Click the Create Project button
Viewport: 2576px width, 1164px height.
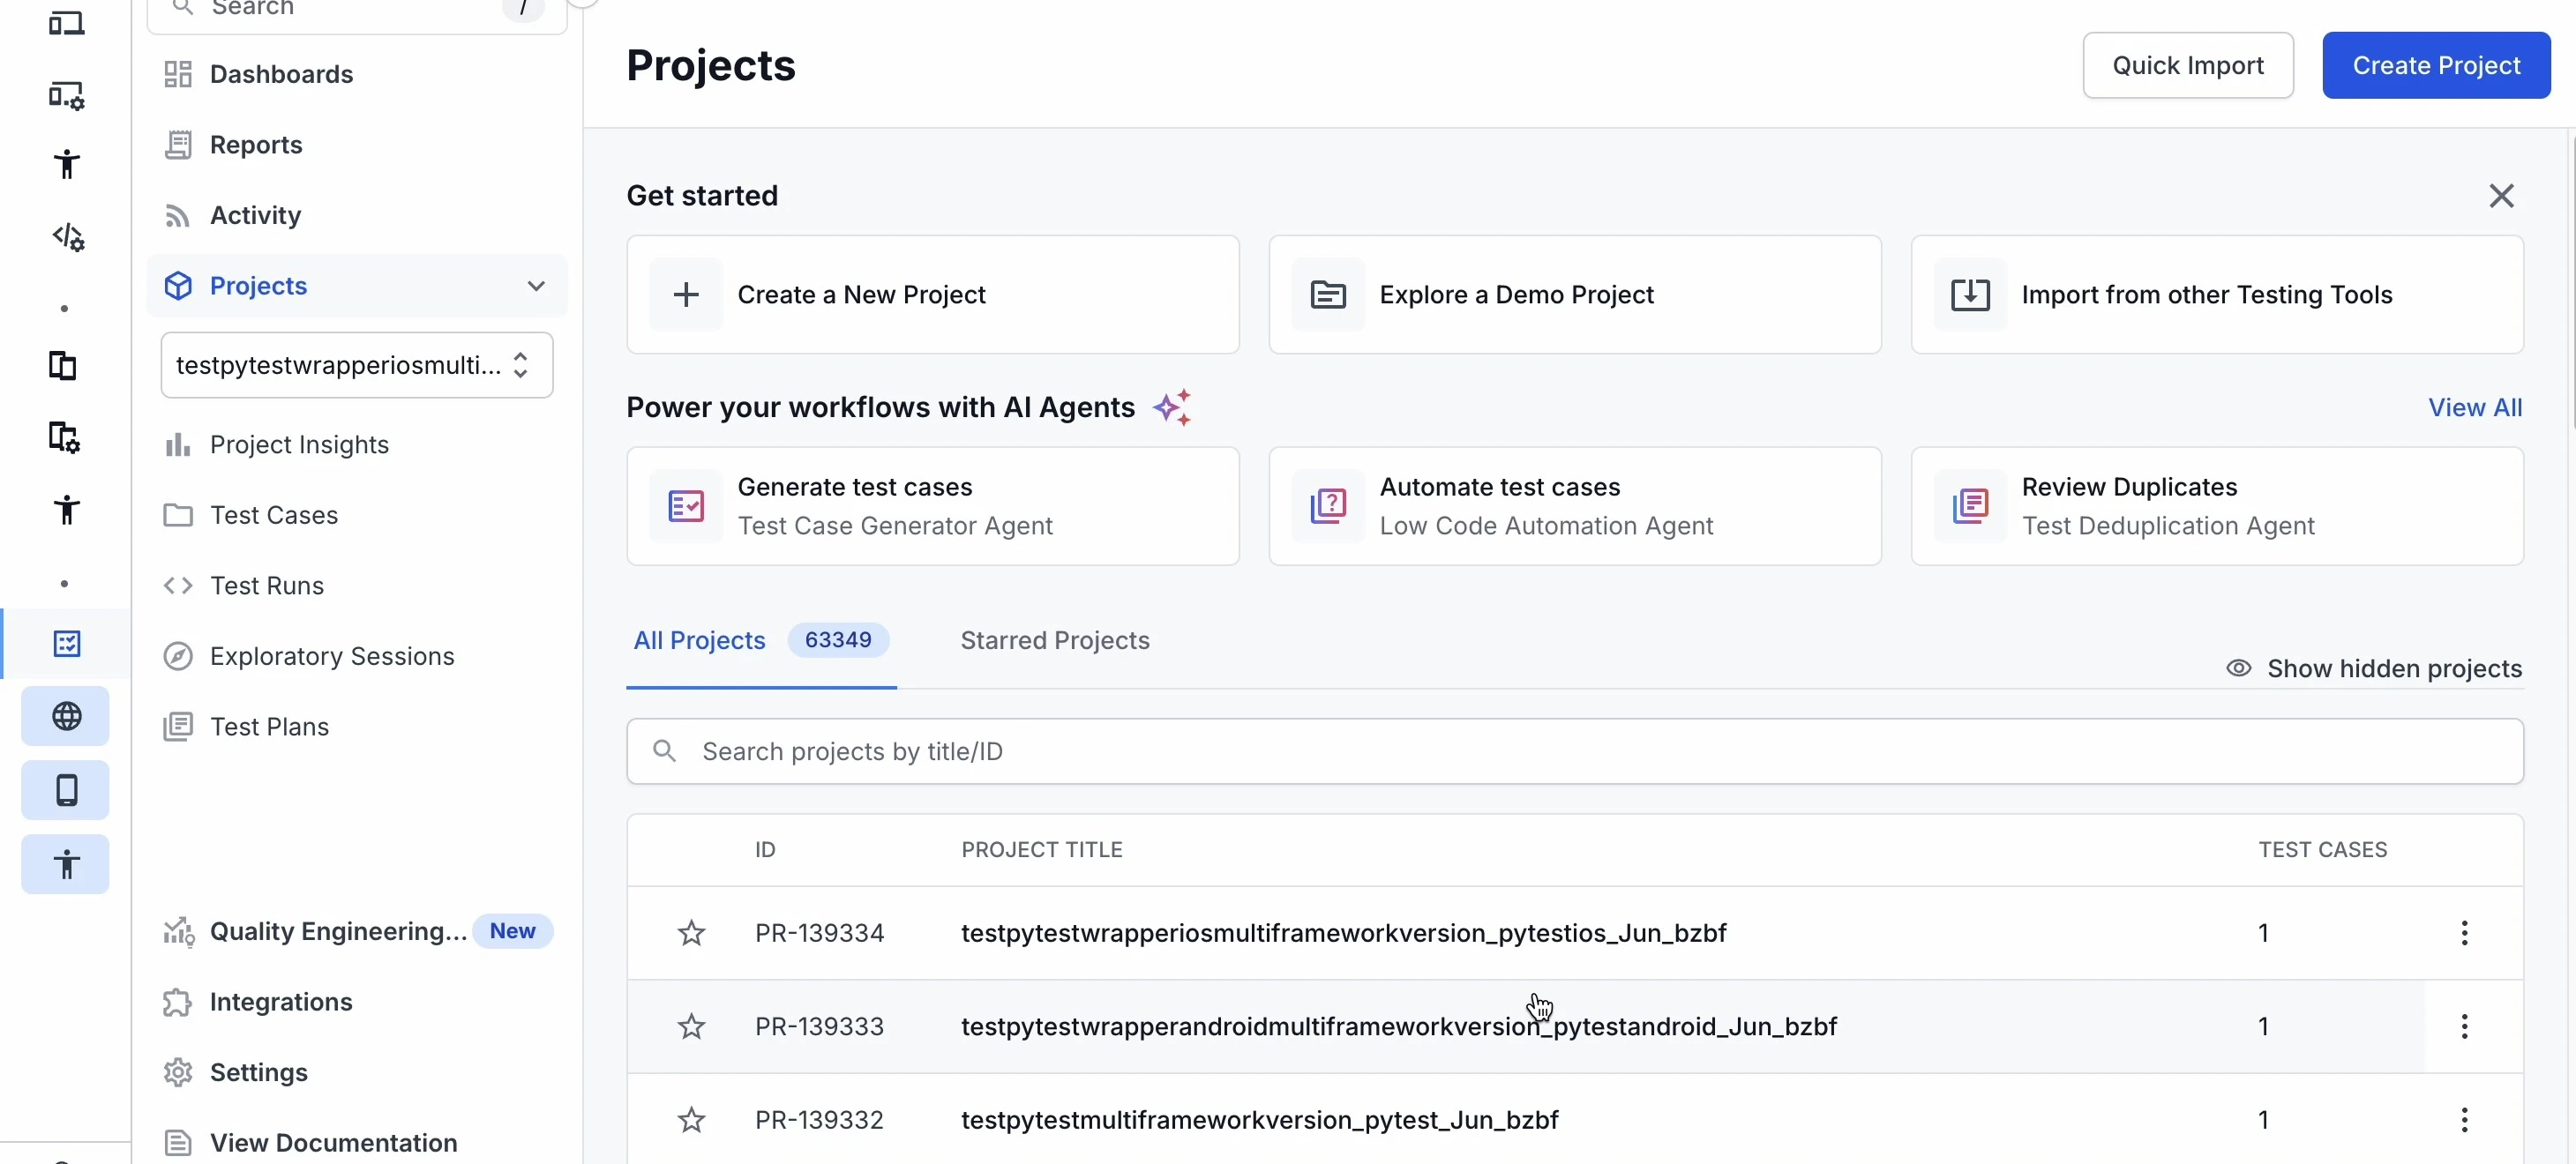(2436, 65)
